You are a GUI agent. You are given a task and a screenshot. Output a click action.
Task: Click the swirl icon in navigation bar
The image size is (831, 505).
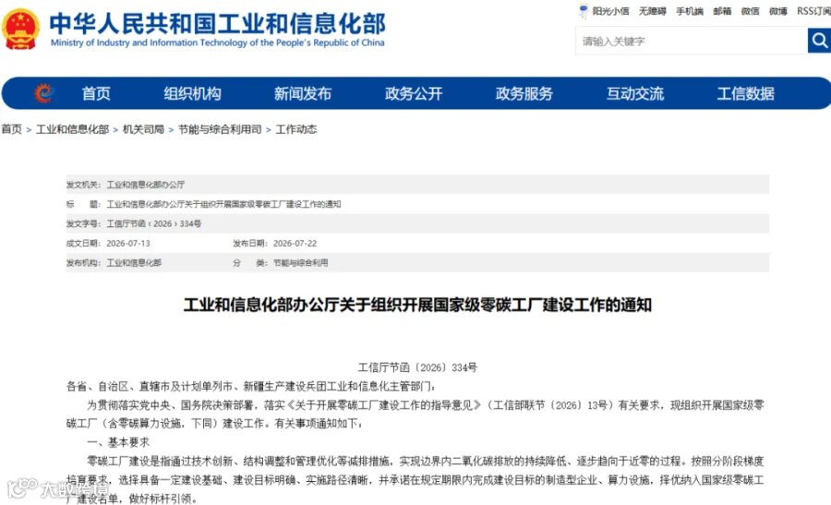click(x=44, y=93)
